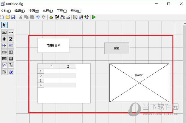Pick the Check Box component tool
Screen dimensions: 186x123
[x=11, y=39]
